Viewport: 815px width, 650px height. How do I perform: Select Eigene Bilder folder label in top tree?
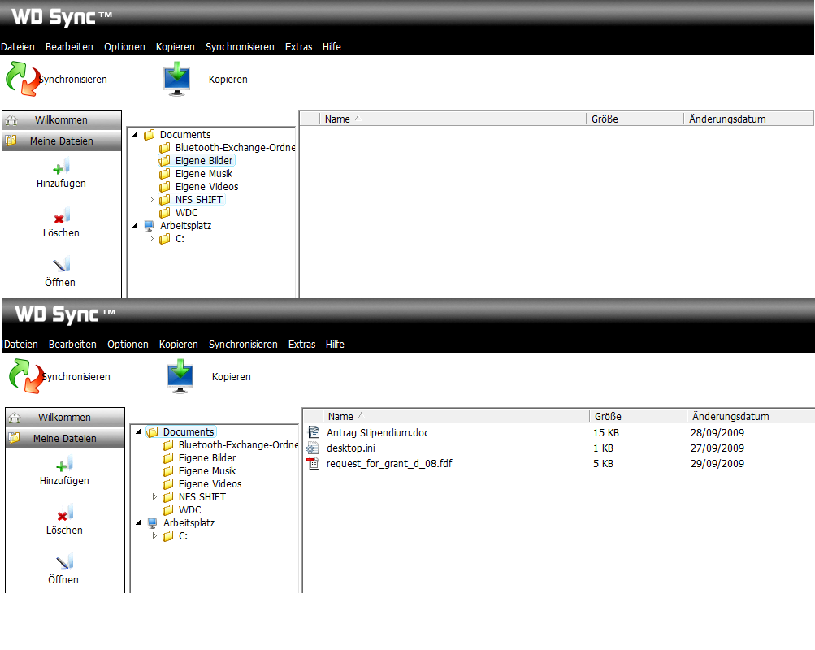coord(204,161)
